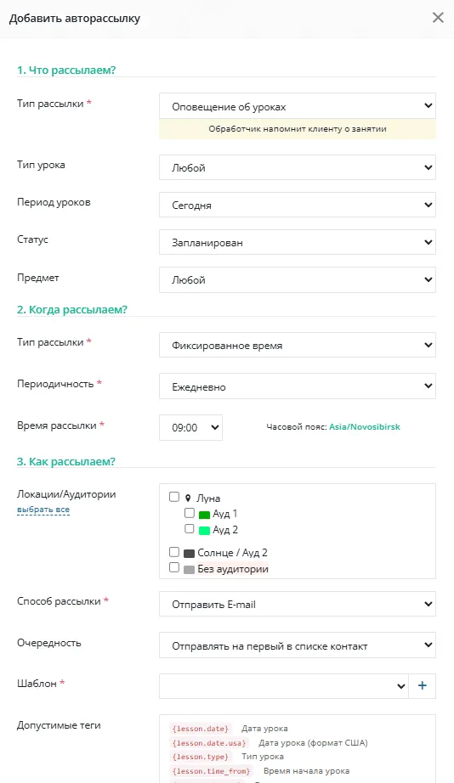
Task: Expand the Период уроков dropdown showing Сегодня
Action: tap(298, 205)
